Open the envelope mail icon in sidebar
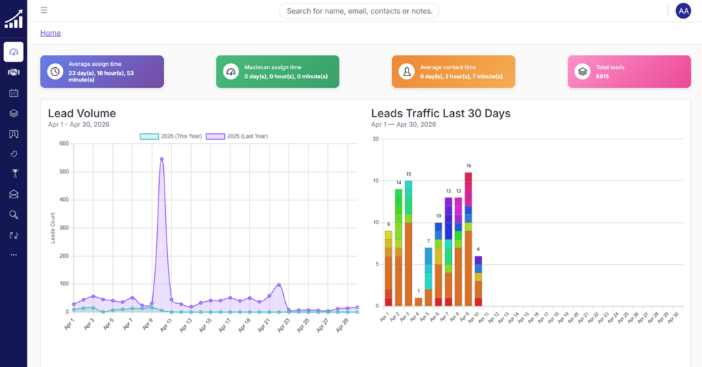 14,194
